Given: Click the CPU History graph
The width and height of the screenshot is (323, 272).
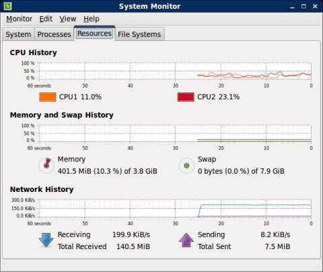Looking at the screenshot, I should 175,71.
